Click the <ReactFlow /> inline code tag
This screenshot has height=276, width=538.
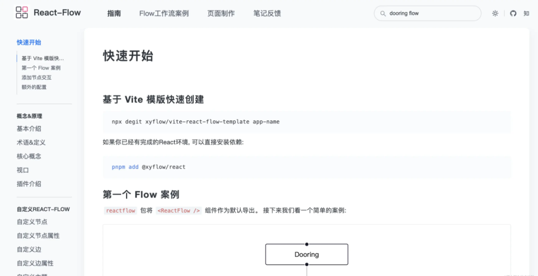coord(179,210)
